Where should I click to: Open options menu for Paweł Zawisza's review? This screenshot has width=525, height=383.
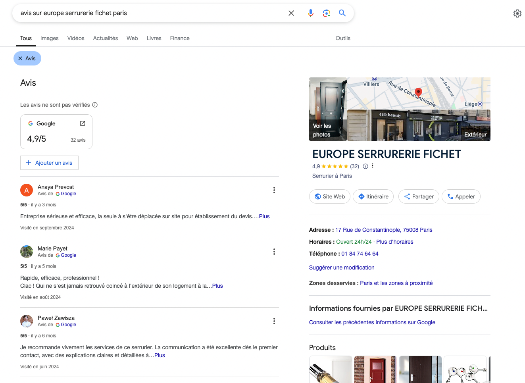[274, 321]
